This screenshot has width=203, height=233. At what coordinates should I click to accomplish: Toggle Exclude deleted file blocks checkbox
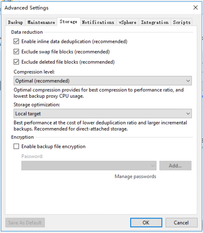click(x=16, y=62)
